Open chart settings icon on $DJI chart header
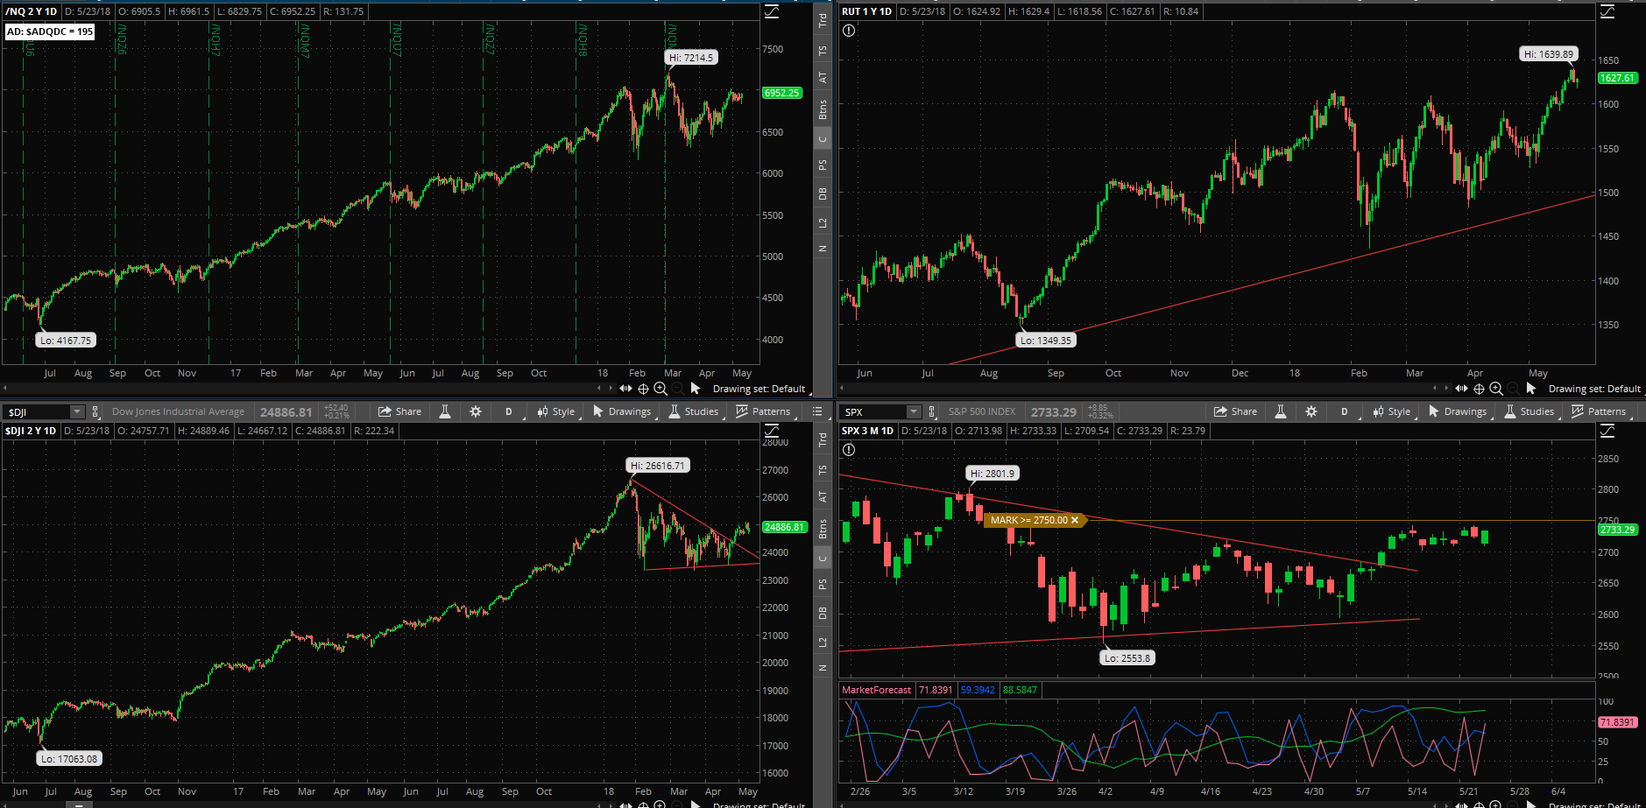 click(772, 431)
